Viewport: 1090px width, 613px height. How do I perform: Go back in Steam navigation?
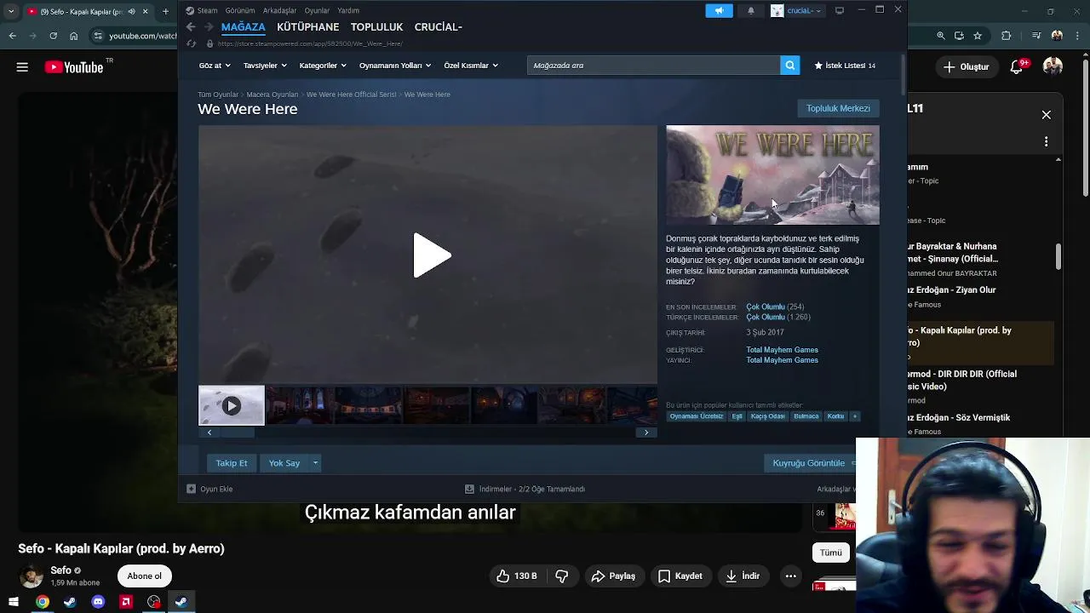pyautogui.click(x=191, y=27)
